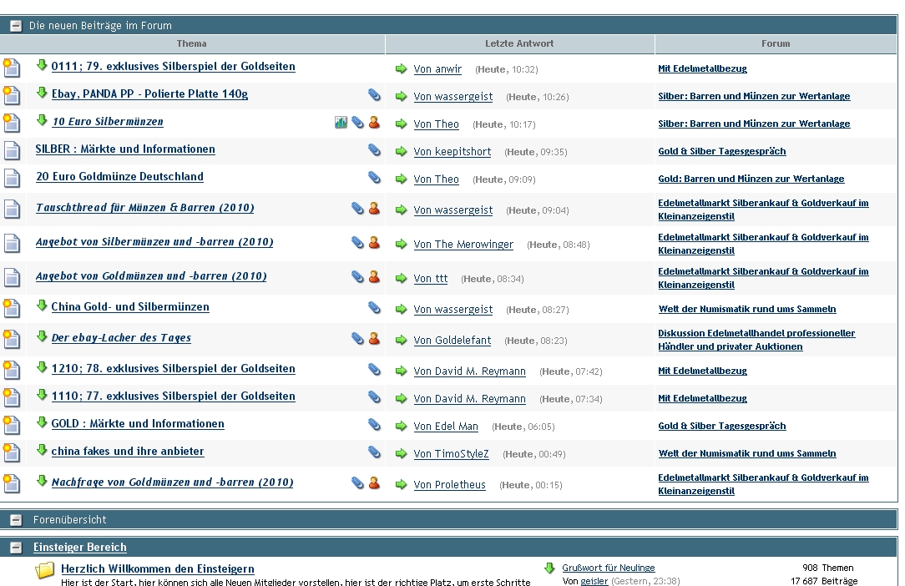Image resolution: width=905 pixels, height=586 pixels.
Task: Open 'Von ttt' last reply link
Action: (x=431, y=278)
